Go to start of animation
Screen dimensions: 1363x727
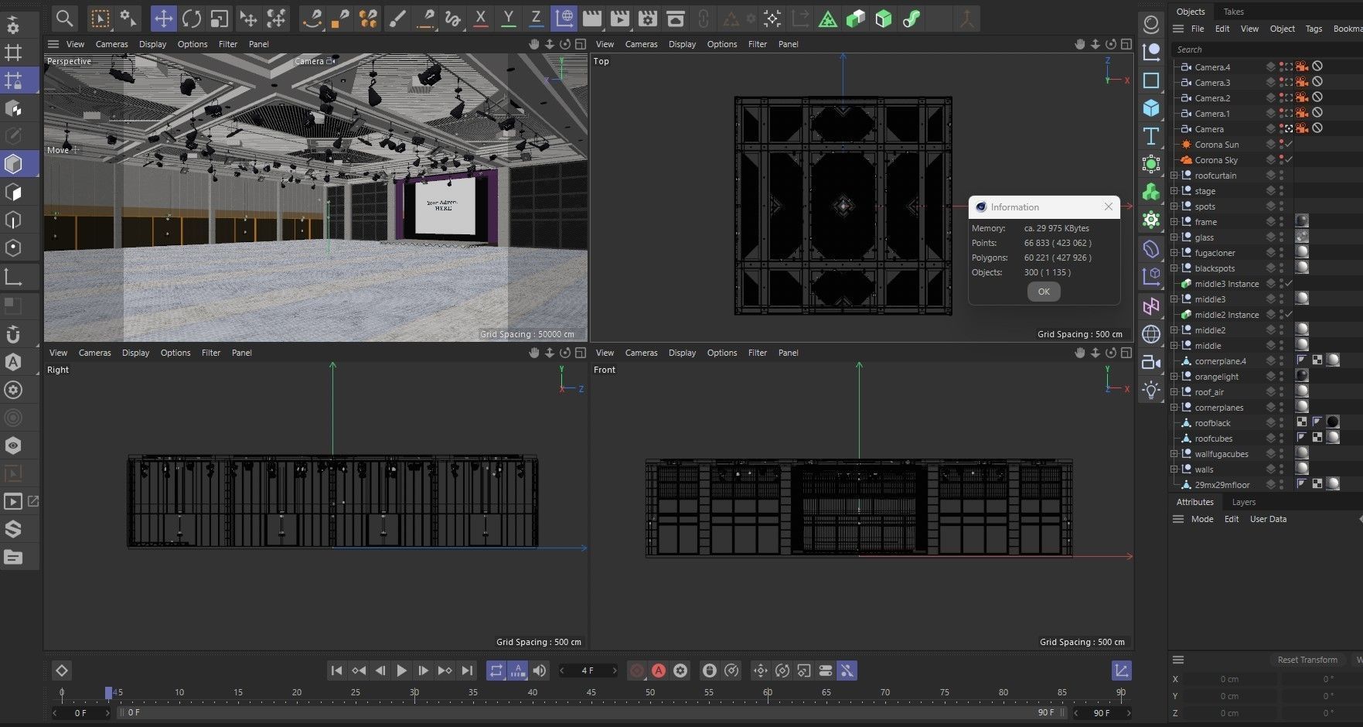coord(336,671)
